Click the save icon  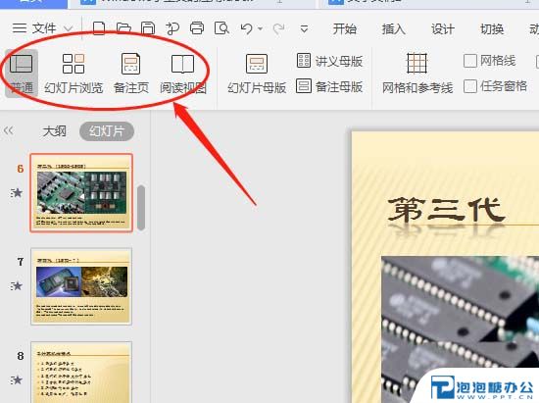[x=148, y=28]
